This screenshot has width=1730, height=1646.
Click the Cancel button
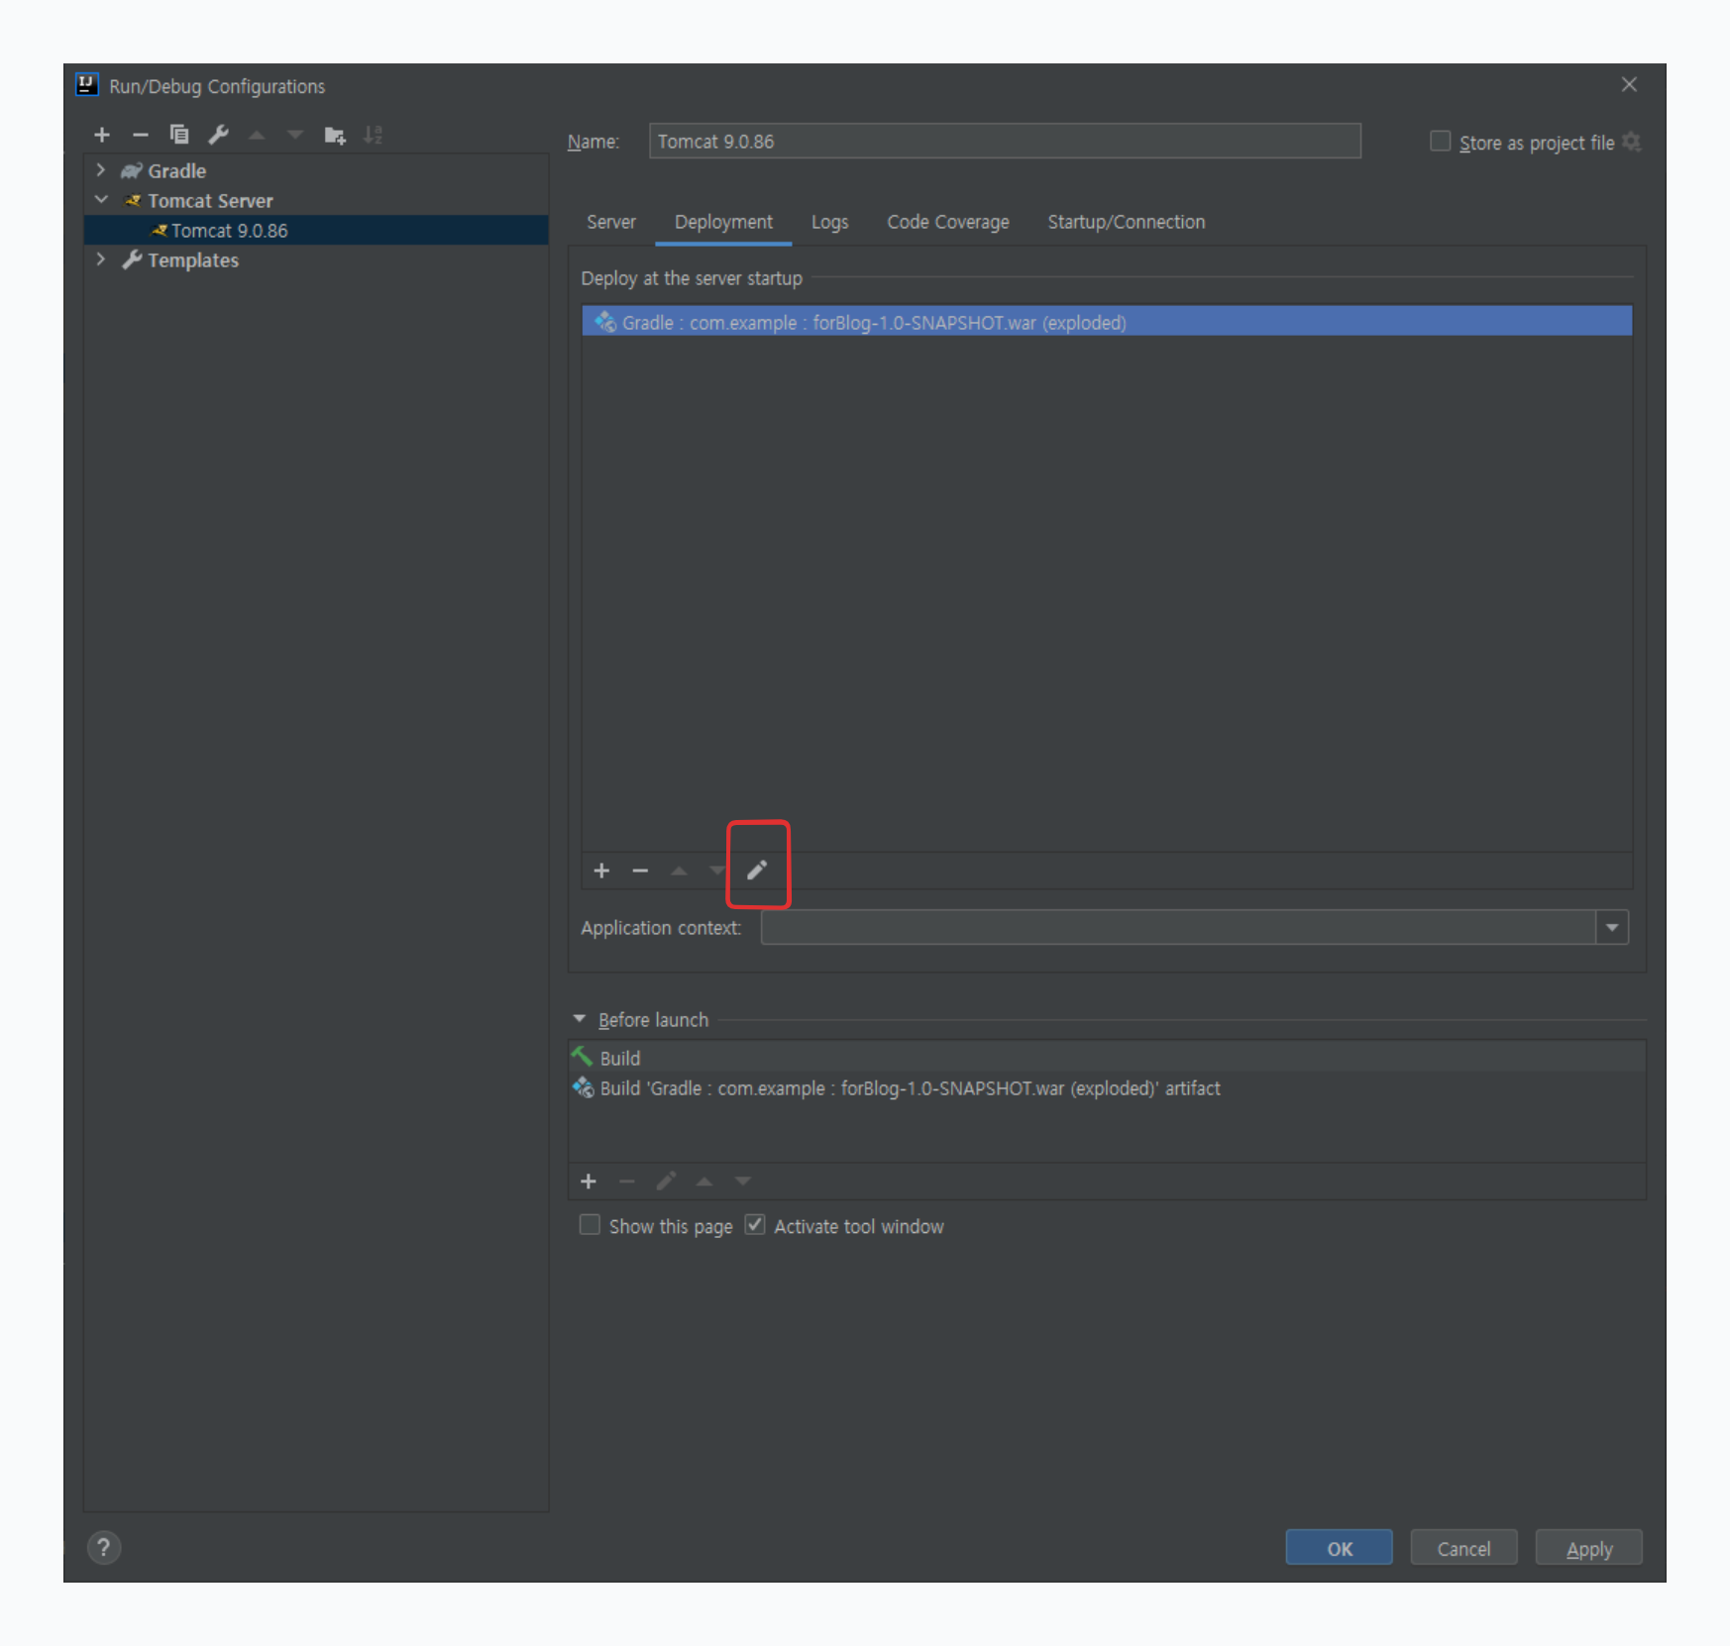click(1463, 1548)
